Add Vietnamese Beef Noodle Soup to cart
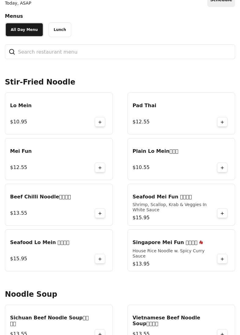This screenshot has width=240, height=335. [x=222, y=333]
